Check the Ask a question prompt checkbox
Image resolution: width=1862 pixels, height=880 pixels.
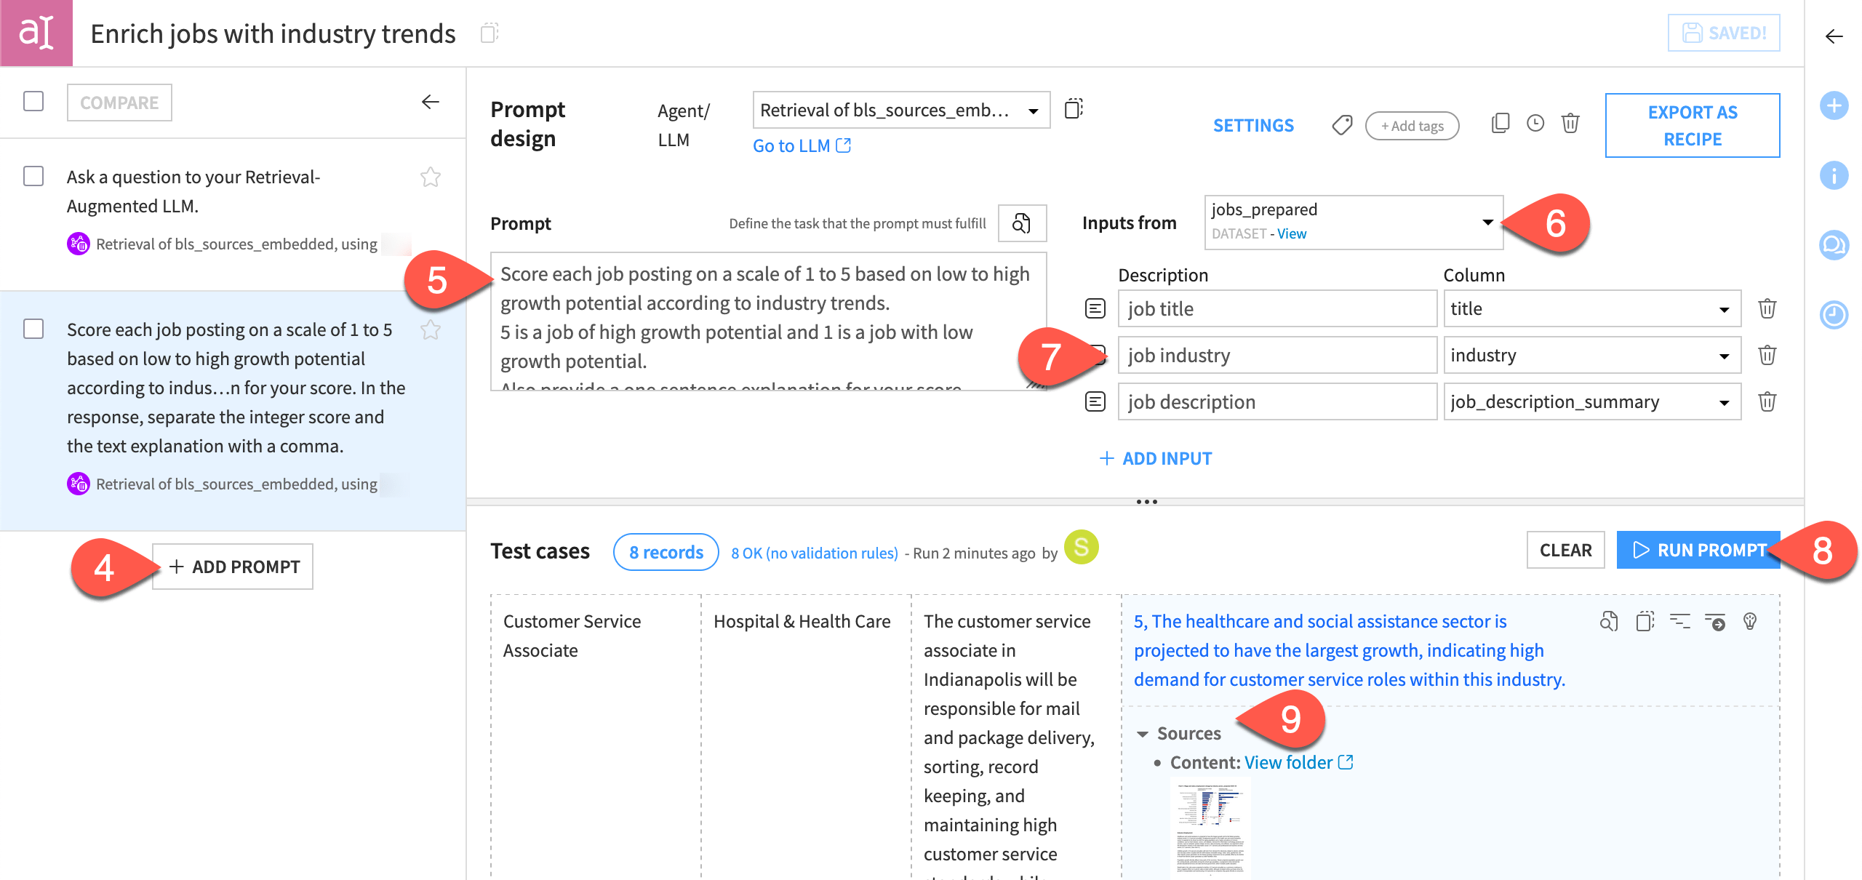pos(33,177)
